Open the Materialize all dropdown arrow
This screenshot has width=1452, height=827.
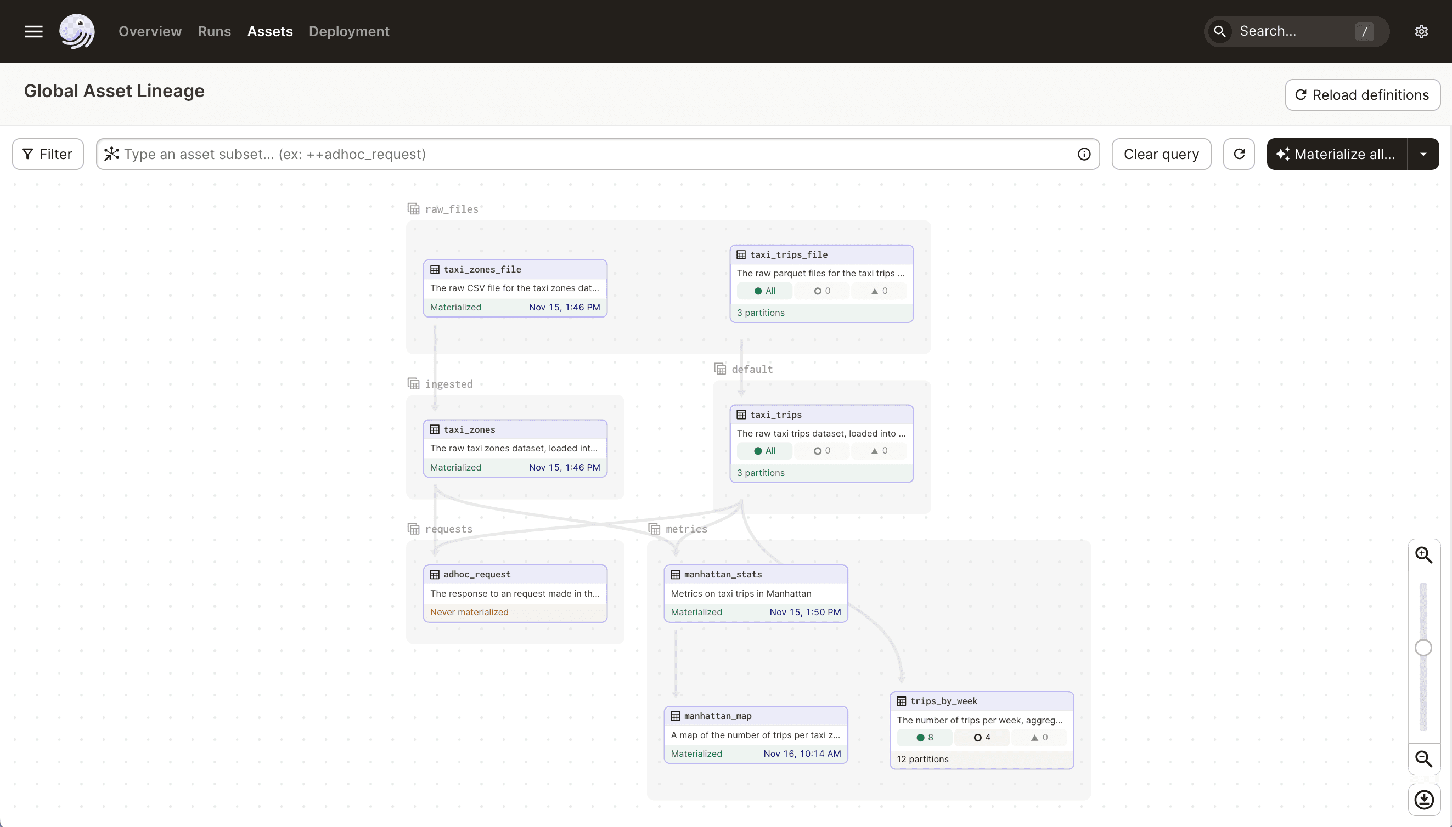1423,154
